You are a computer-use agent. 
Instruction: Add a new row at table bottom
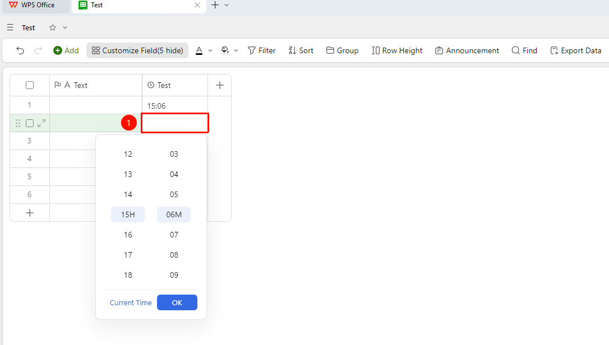(x=30, y=213)
